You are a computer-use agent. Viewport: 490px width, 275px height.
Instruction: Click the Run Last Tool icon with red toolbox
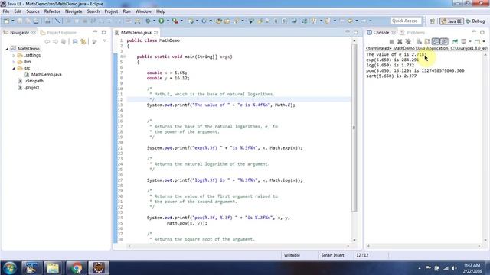[175, 21]
